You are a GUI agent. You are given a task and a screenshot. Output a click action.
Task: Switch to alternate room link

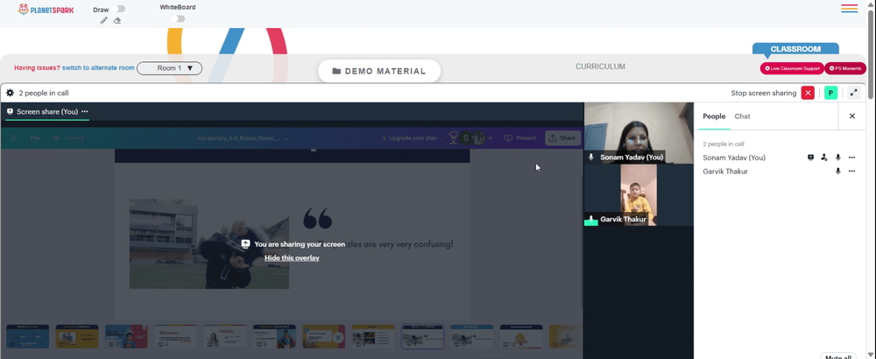(98, 68)
